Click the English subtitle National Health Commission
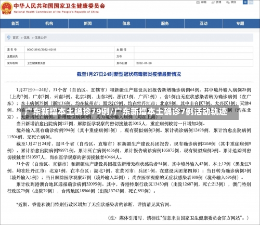 pyautogui.click(x=56, y=12)
